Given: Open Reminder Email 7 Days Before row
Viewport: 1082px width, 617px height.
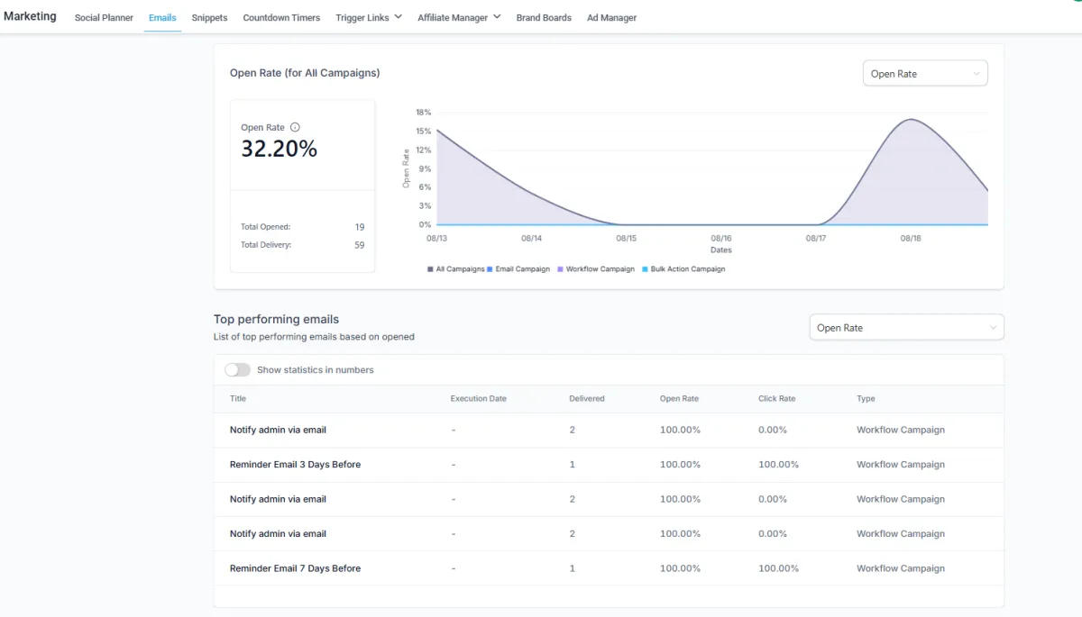Looking at the screenshot, I should tap(295, 568).
